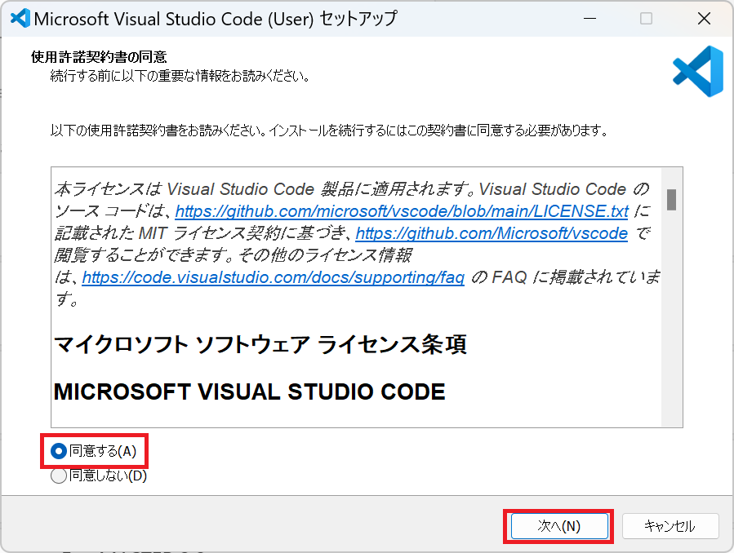
Task: Open the github.com/Microsoft/vscode link
Action: pyautogui.click(x=492, y=234)
